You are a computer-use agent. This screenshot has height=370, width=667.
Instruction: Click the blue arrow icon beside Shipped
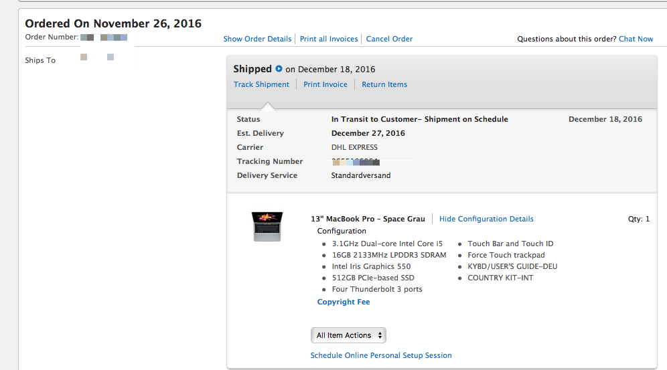tap(279, 68)
